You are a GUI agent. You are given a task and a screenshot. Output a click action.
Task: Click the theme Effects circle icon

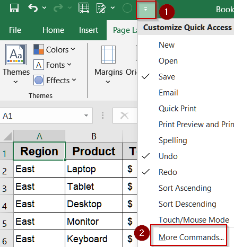pyautogui.click(x=39, y=80)
